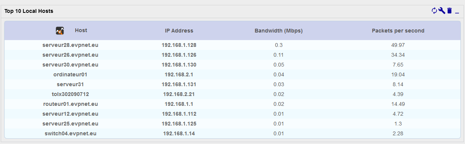Click packets per second value 1.3
Image resolution: width=465 pixels, height=144 pixels.
[x=398, y=124]
